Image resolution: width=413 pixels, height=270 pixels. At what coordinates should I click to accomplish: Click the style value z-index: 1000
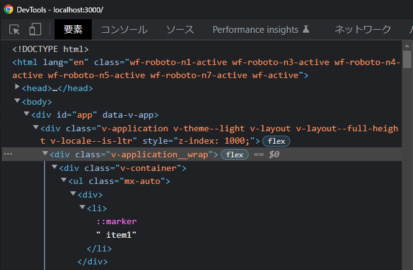214,141
